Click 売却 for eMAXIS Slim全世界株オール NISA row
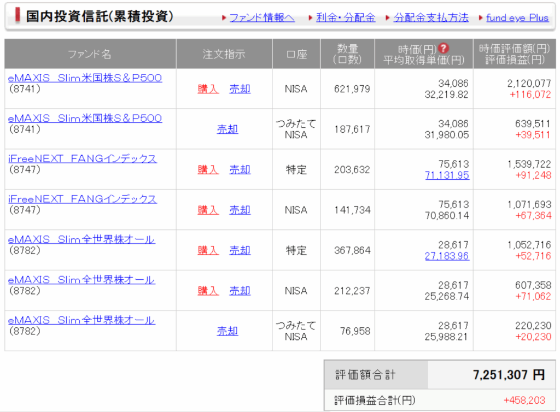This screenshot has height=412, width=560. click(x=240, y=290)
